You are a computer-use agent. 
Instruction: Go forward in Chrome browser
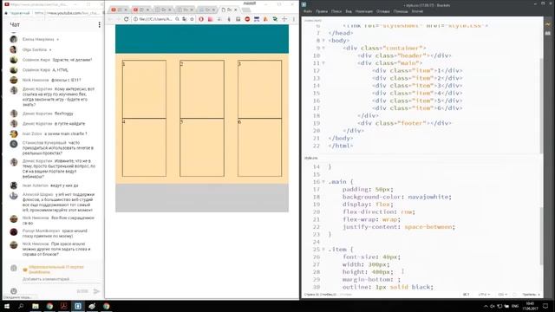coord(118,19)
